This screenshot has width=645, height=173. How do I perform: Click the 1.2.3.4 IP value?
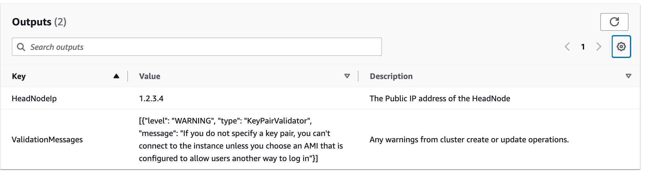pyautogui.click(x=151, y=98)
